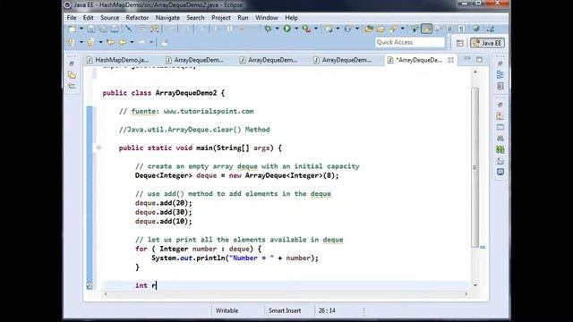Click the Print toolbar icon
Screen dimensions: 573x322
tap(115, 29)
